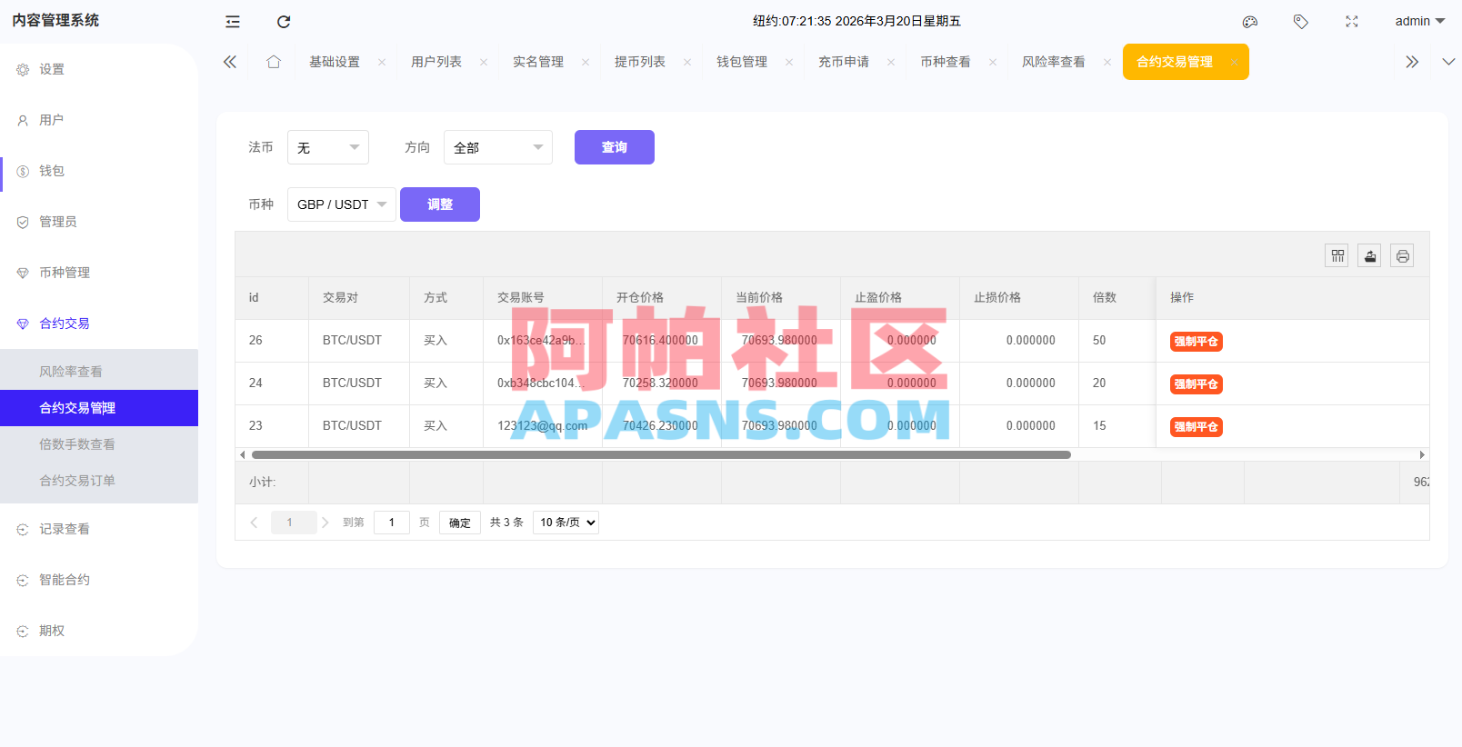Expand 币种管理 sidebar menu

99,273
